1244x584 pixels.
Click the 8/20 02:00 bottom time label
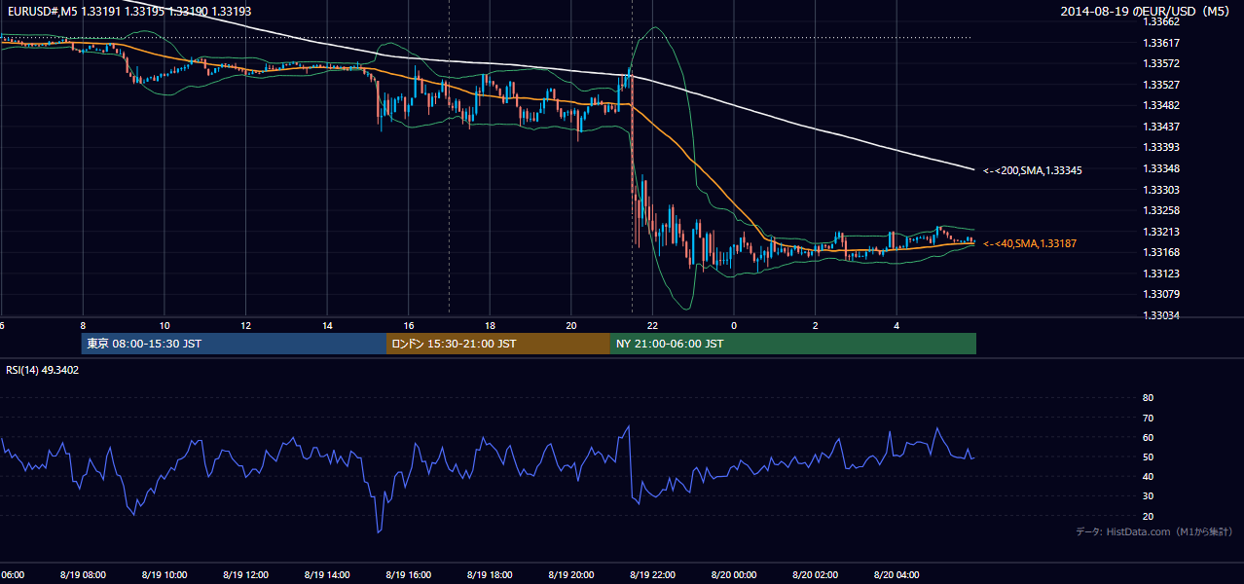pos(815,575)
